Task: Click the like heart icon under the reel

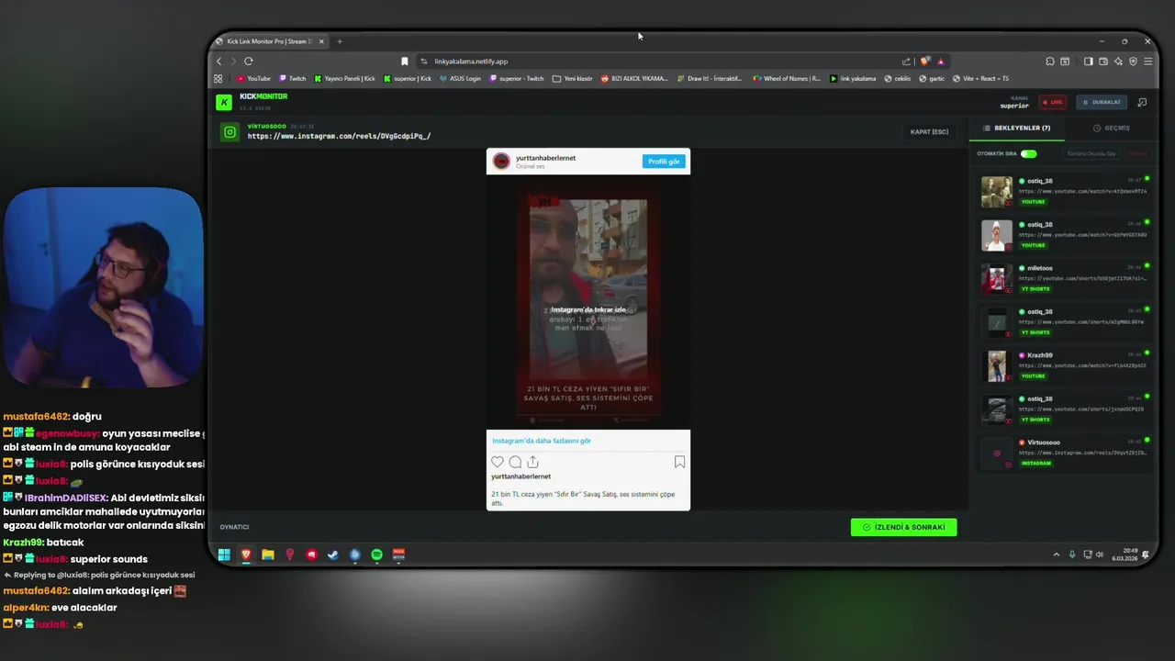Action: [x=498, y=462]
